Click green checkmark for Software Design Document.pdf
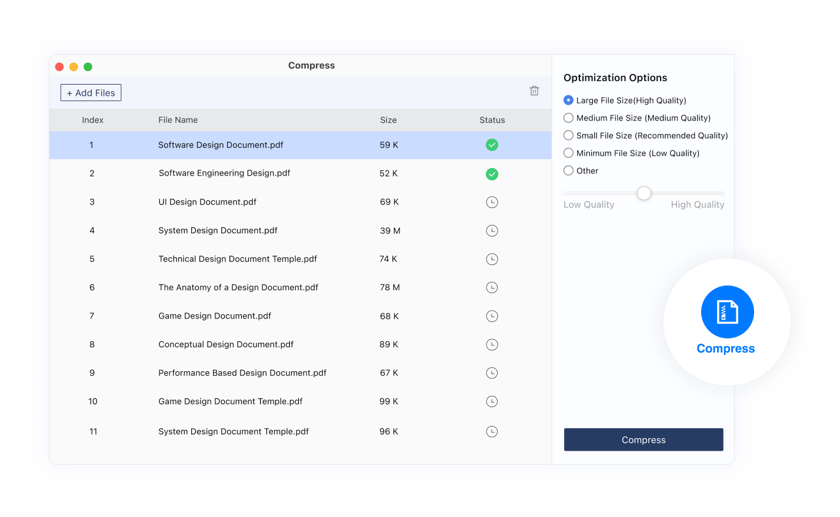Viewport: 840px width, 517px height. pyautogui.click(x=492, y=145)
